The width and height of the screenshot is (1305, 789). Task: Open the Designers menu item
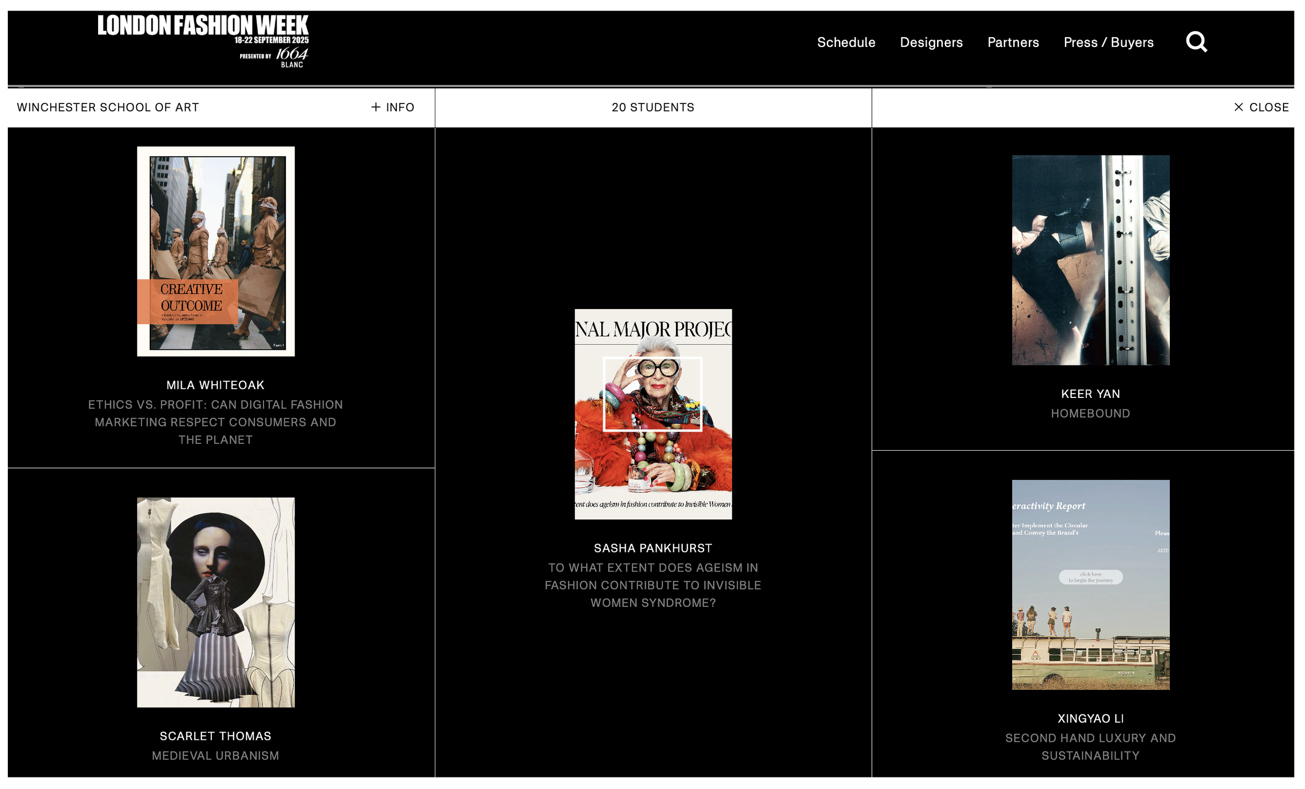931,42
